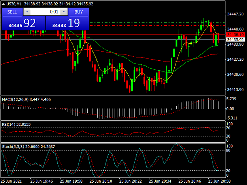Click the 0.01 volume input field
Screen dimensions: 247x185
[x=45, y=12]
